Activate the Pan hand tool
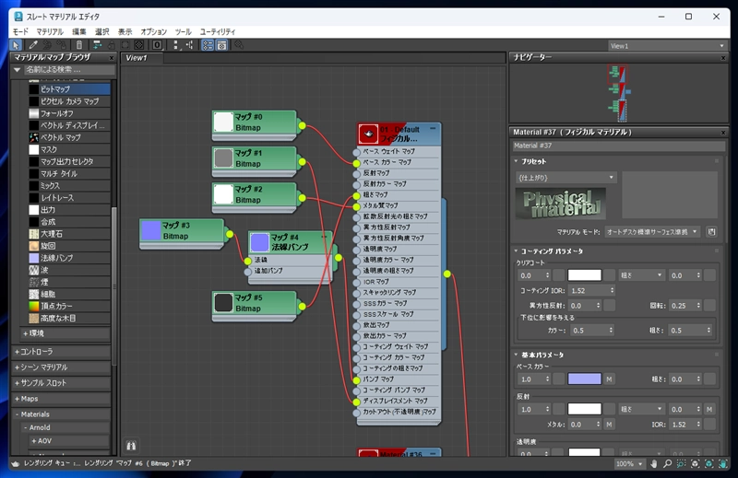Viewport: 738px width, 478px height. click(654, 464)
